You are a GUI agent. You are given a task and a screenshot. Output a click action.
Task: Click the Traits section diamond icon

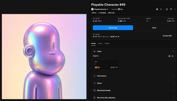(x=94, y=51)
